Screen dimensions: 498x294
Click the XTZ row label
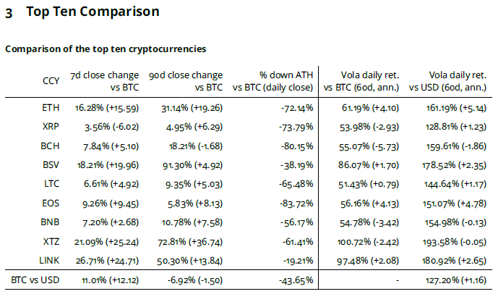pyautogui.click(x=51, y=240)
